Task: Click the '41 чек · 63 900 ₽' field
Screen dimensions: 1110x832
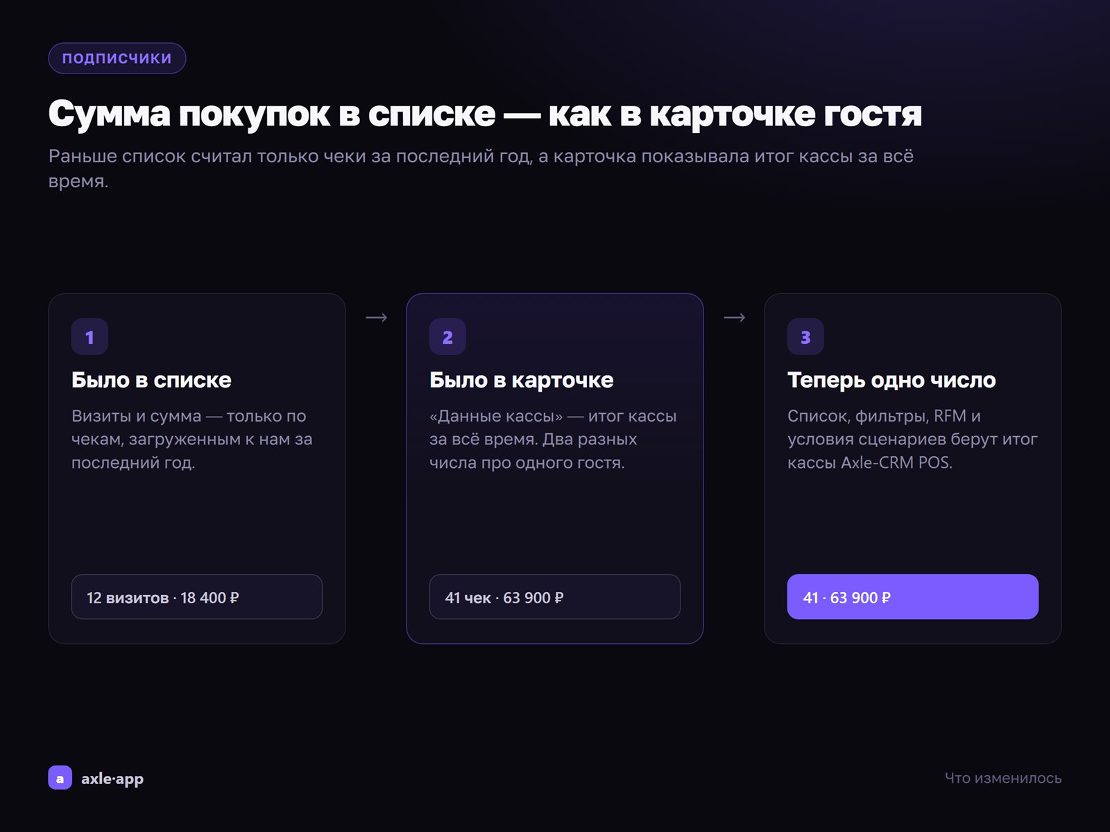Action: click(x=555, y=597)
